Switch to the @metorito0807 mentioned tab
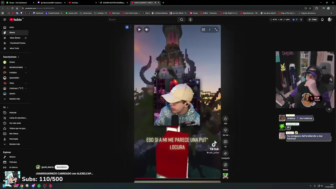Viewport: 336px width, 189px height. click(x=51, y=3)
